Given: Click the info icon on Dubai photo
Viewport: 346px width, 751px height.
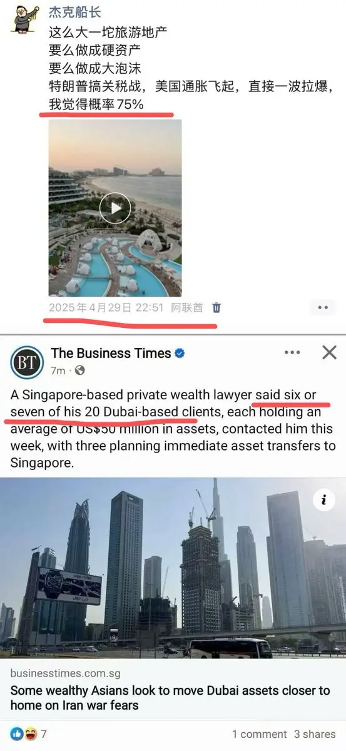Looking at the screenshot, I should coord(323,499).
